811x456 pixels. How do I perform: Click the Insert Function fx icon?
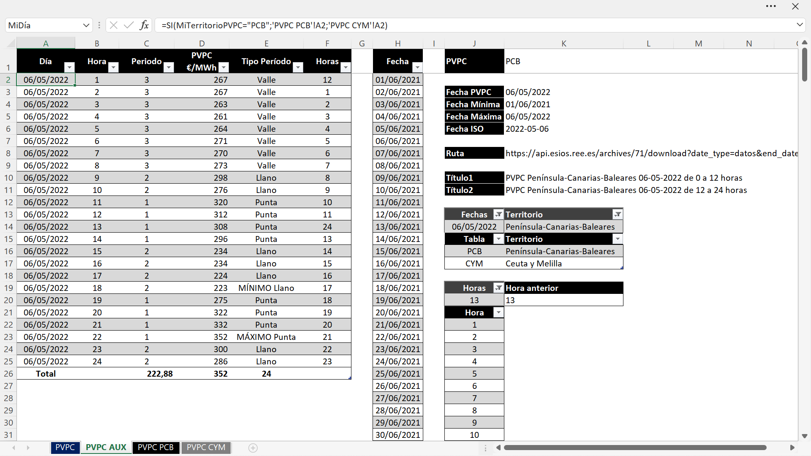tap(144, 25)
